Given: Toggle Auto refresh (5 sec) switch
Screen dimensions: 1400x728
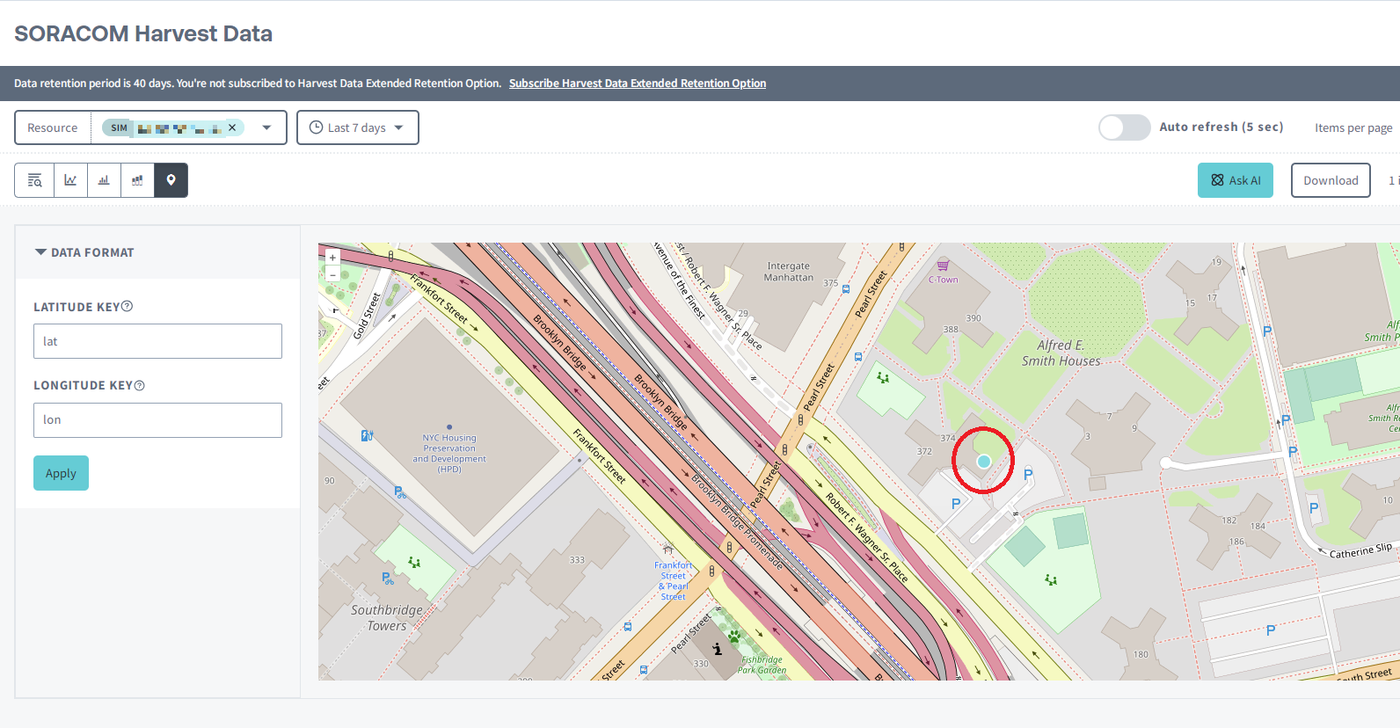Looking at the screenshot, I should 1124,127.
